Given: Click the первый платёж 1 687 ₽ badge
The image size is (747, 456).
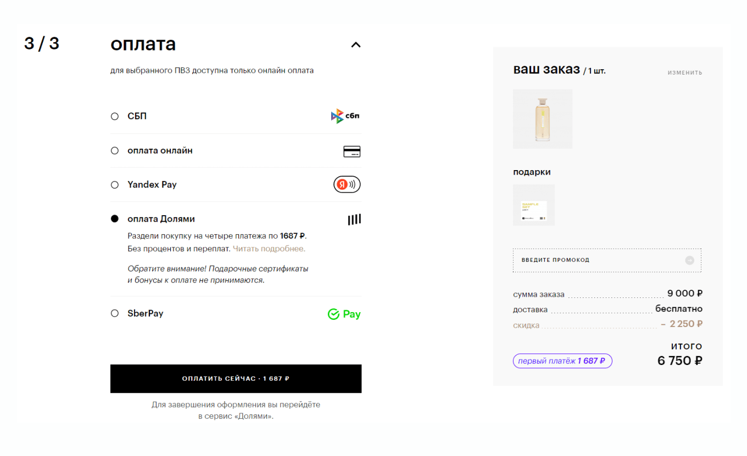Looking at the screenshot, I should coord(562,361).
